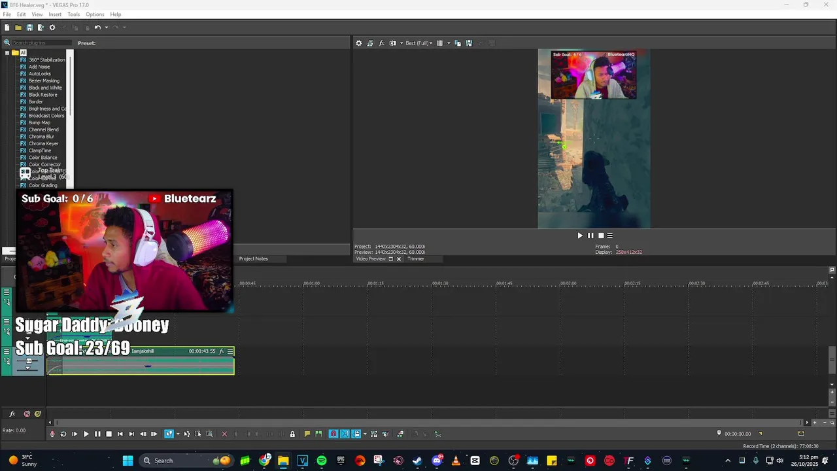This screenshot has height=471, width=837.
Task: Open the Best (Full) preview quality dropdown
Action: [418, 43]
